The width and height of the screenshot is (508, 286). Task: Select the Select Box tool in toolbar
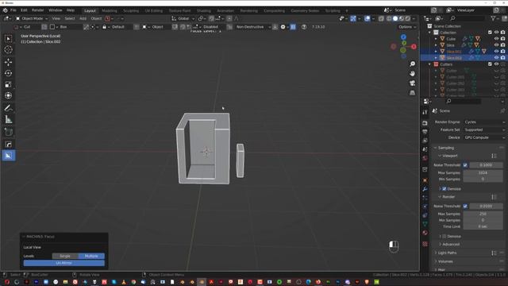[x=9, y=39]
